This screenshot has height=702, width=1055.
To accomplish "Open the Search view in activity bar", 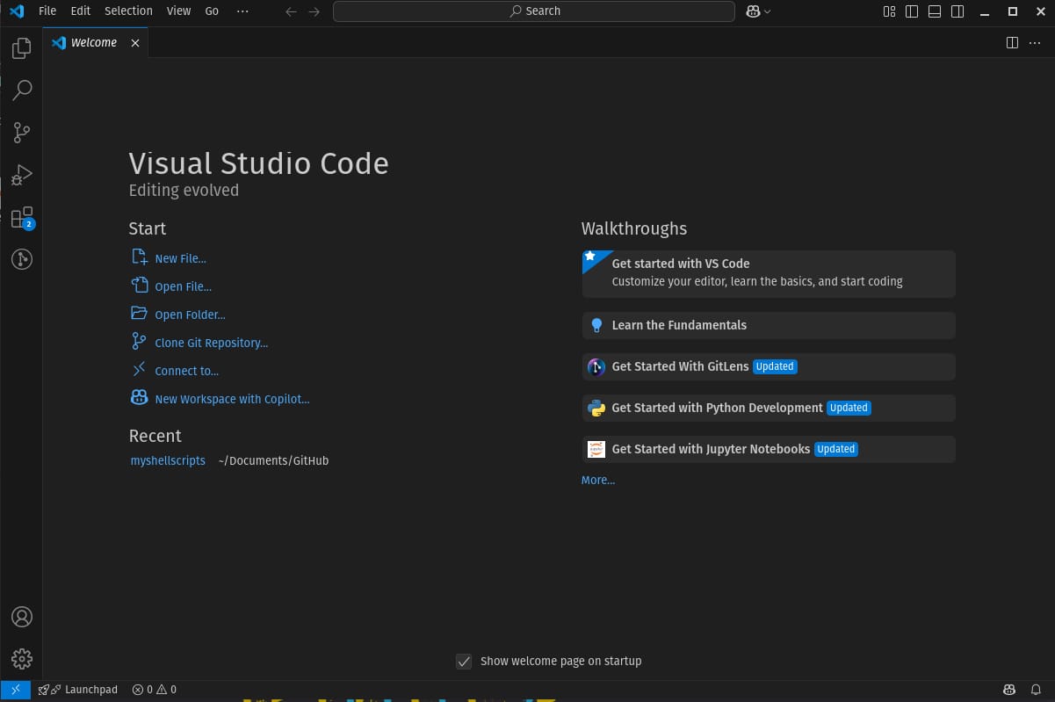I will coord(21,90).
